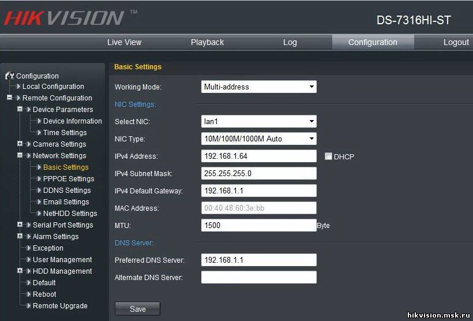The image size is (473, 321).
Task: Select Reboot in the configuration tree
Action: tap(44, 294)
